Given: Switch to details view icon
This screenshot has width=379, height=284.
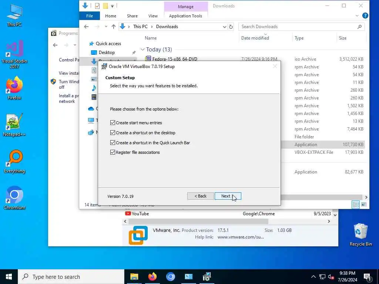Looking at the screenshot, I should pyautogui.click(x=356, y=204).
